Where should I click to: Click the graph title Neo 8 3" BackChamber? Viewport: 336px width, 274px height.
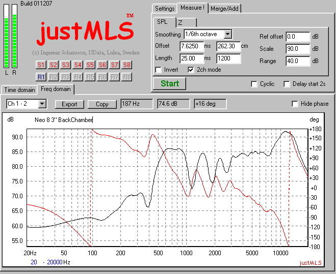(64, 120)
